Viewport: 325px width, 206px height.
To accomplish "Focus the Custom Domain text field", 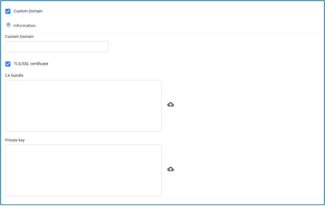I will tap(57, 47).
